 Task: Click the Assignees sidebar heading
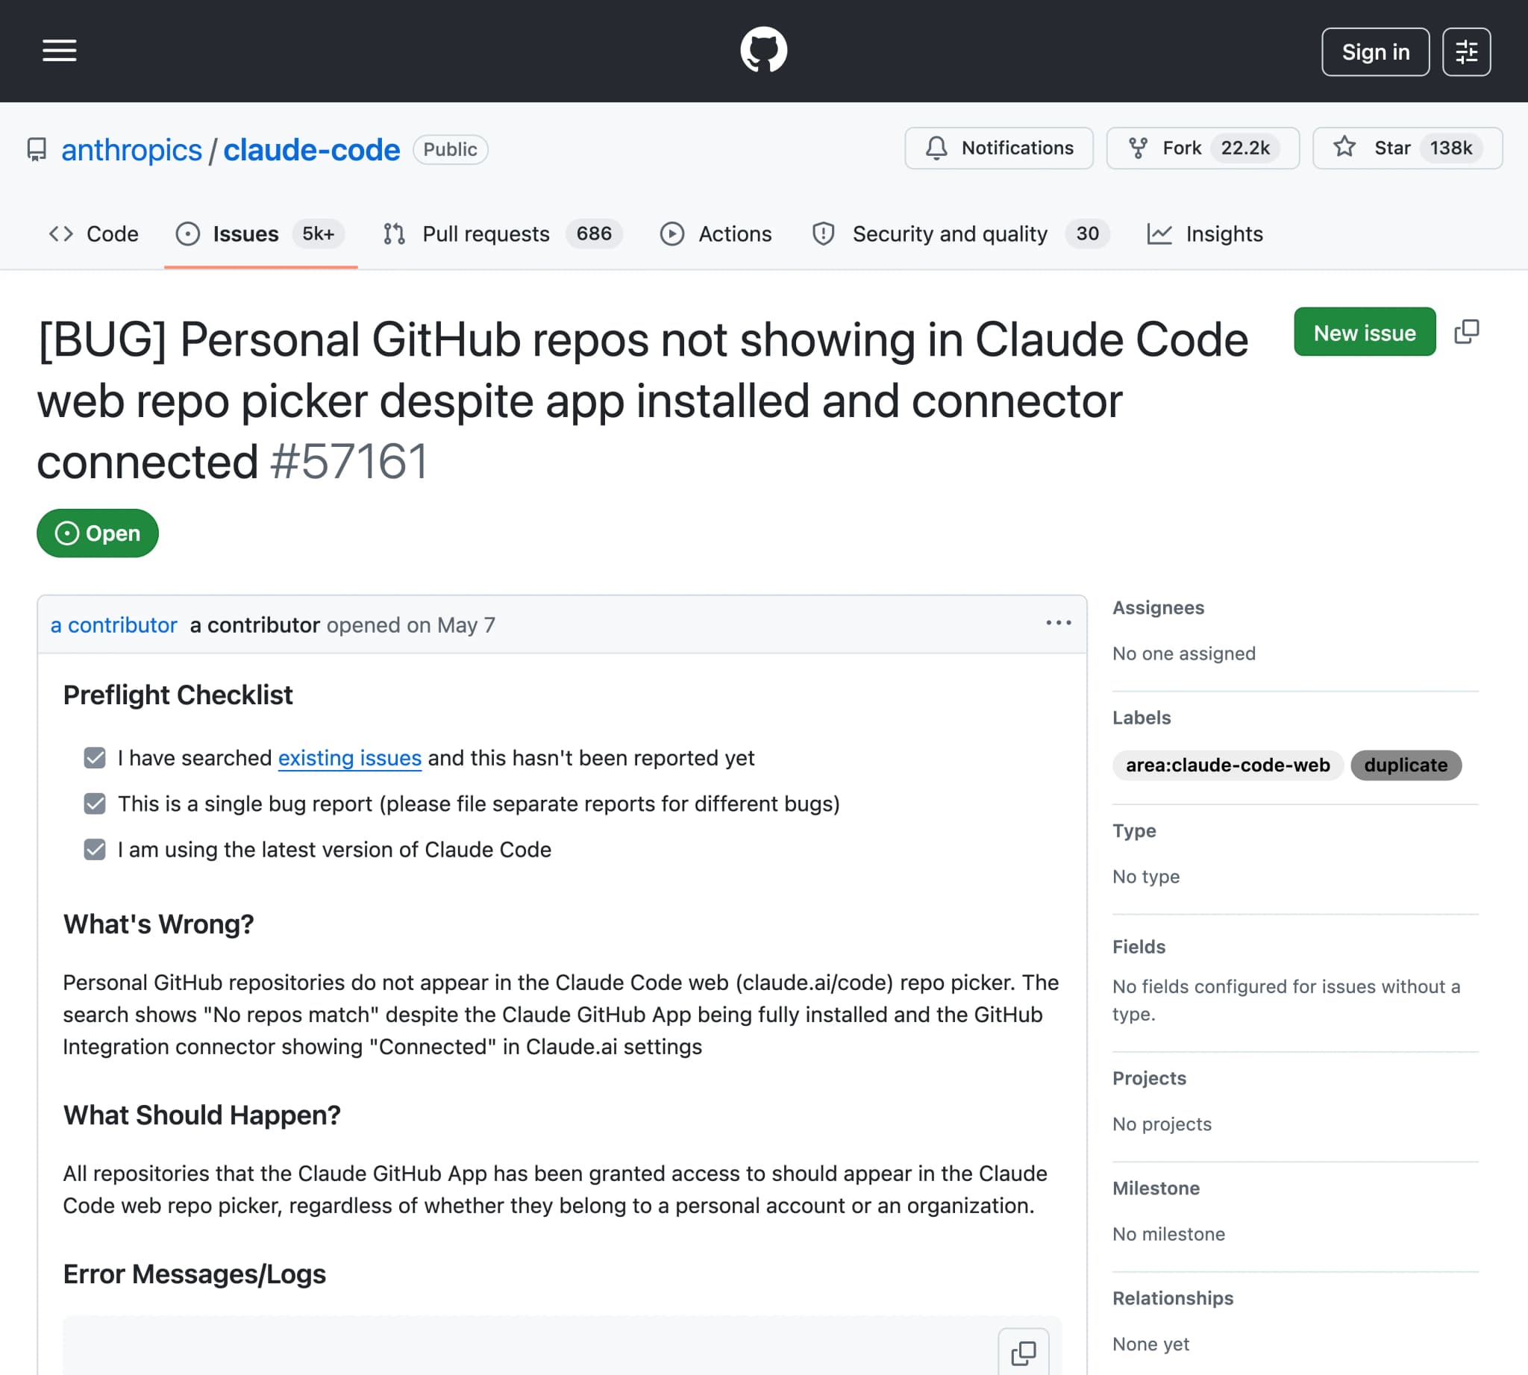(1158, 607)
